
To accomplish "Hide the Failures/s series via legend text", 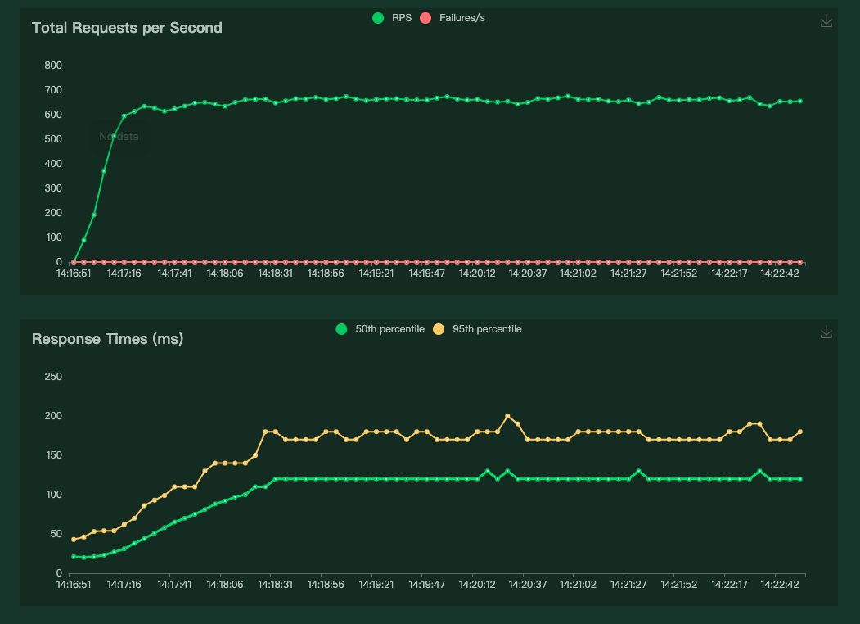I will [462, 18].
